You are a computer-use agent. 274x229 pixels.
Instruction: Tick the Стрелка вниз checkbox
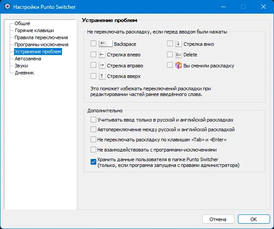(x=170, y=44)
